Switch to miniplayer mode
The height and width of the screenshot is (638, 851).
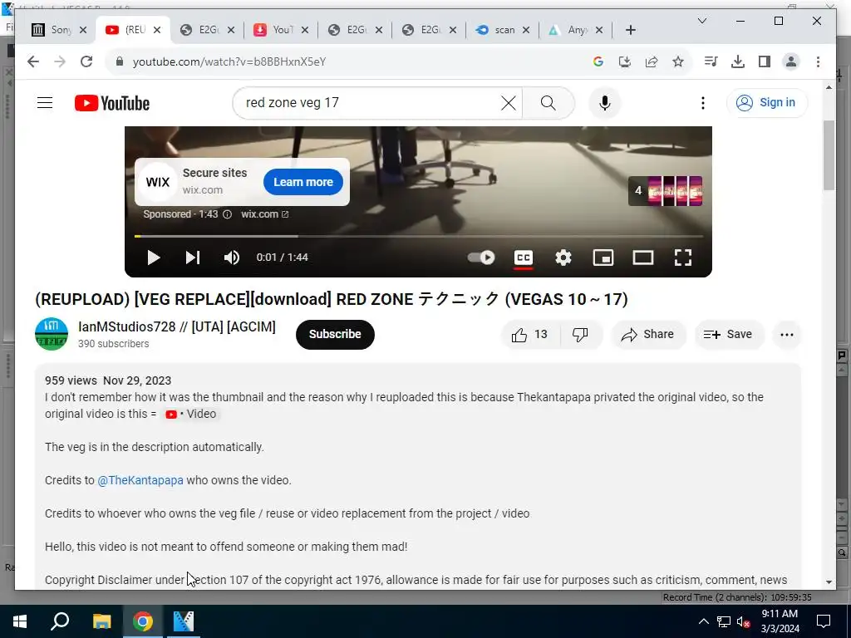(x=603, y=258)
